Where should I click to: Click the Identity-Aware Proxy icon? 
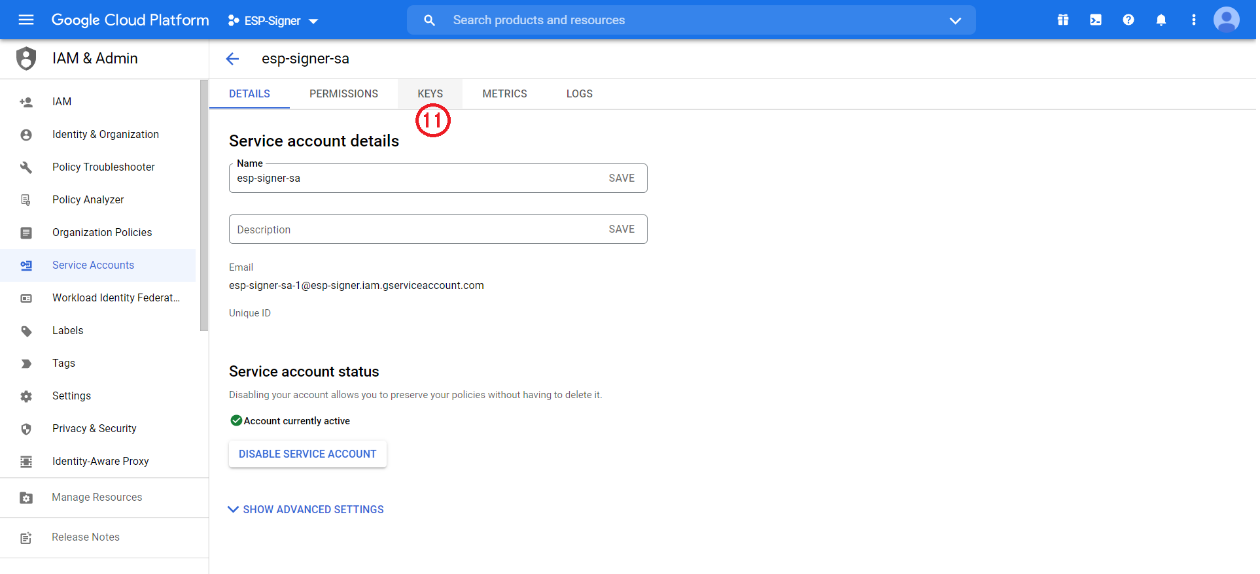click(x=26, y=462)
